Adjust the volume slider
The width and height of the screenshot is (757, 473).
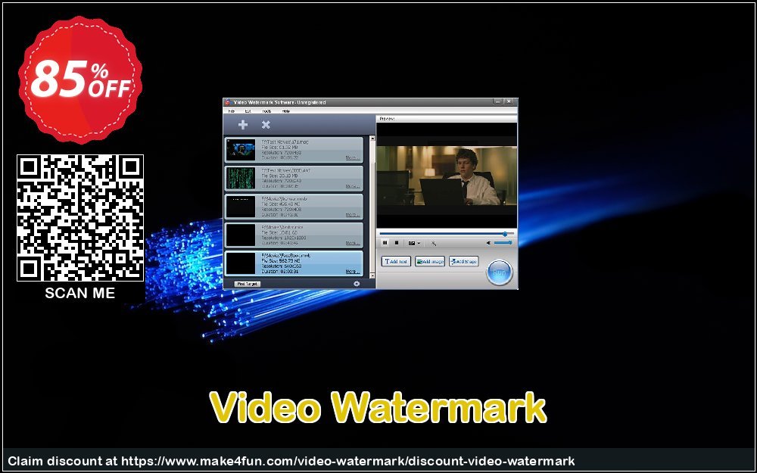[x=503, y=243]
